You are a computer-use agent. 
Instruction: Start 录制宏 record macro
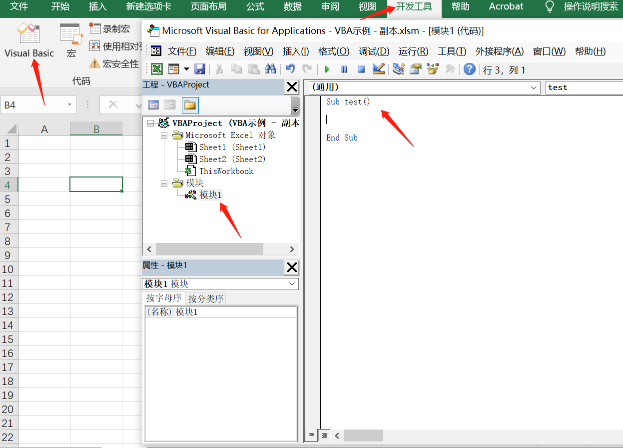(x=109, y=28)
